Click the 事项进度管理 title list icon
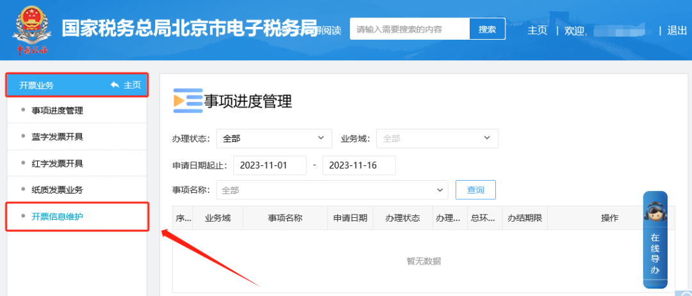This screenshot has width=692, height=296. [188, 101]
